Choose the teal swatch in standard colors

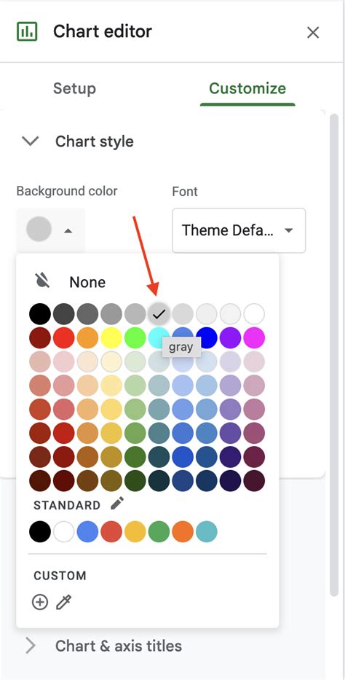207,532
